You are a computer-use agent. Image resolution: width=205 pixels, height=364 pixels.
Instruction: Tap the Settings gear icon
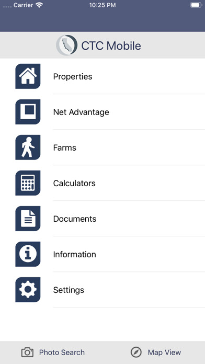(28, 290)
